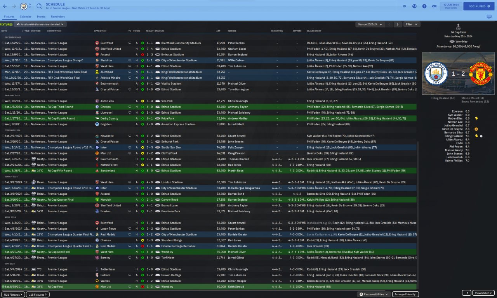Click the Everton club badge
Viewport: 497px width, 298px height.
pyautogui.click(x=97, y=211)
